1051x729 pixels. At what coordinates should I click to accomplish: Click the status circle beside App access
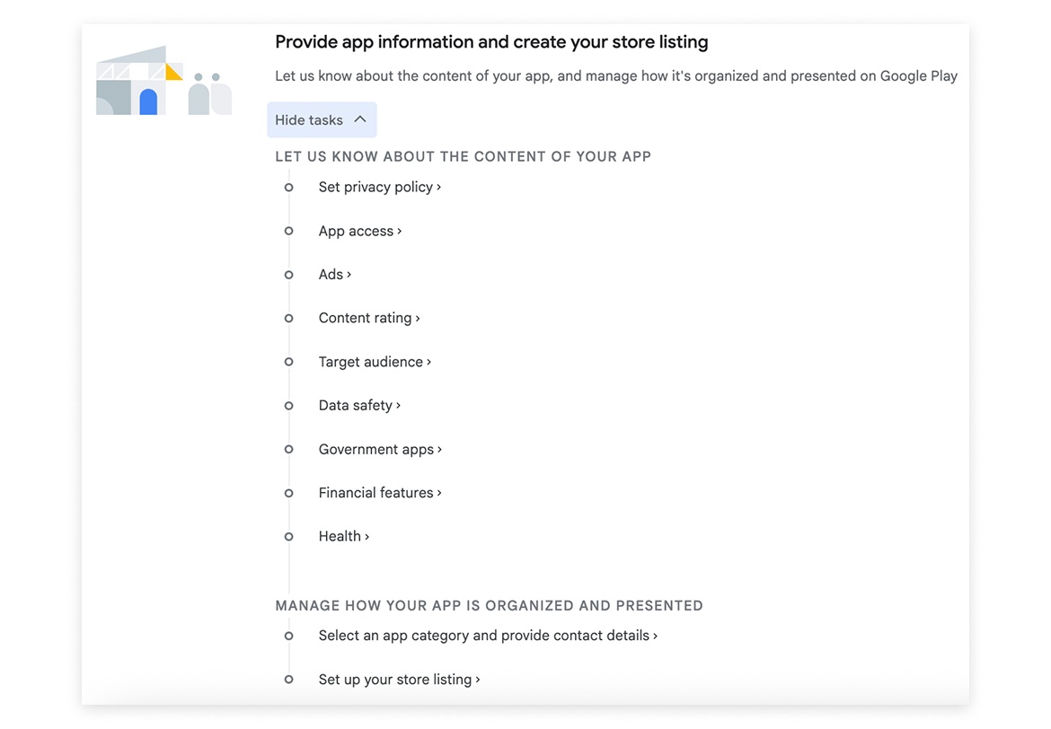coord(288,231)
